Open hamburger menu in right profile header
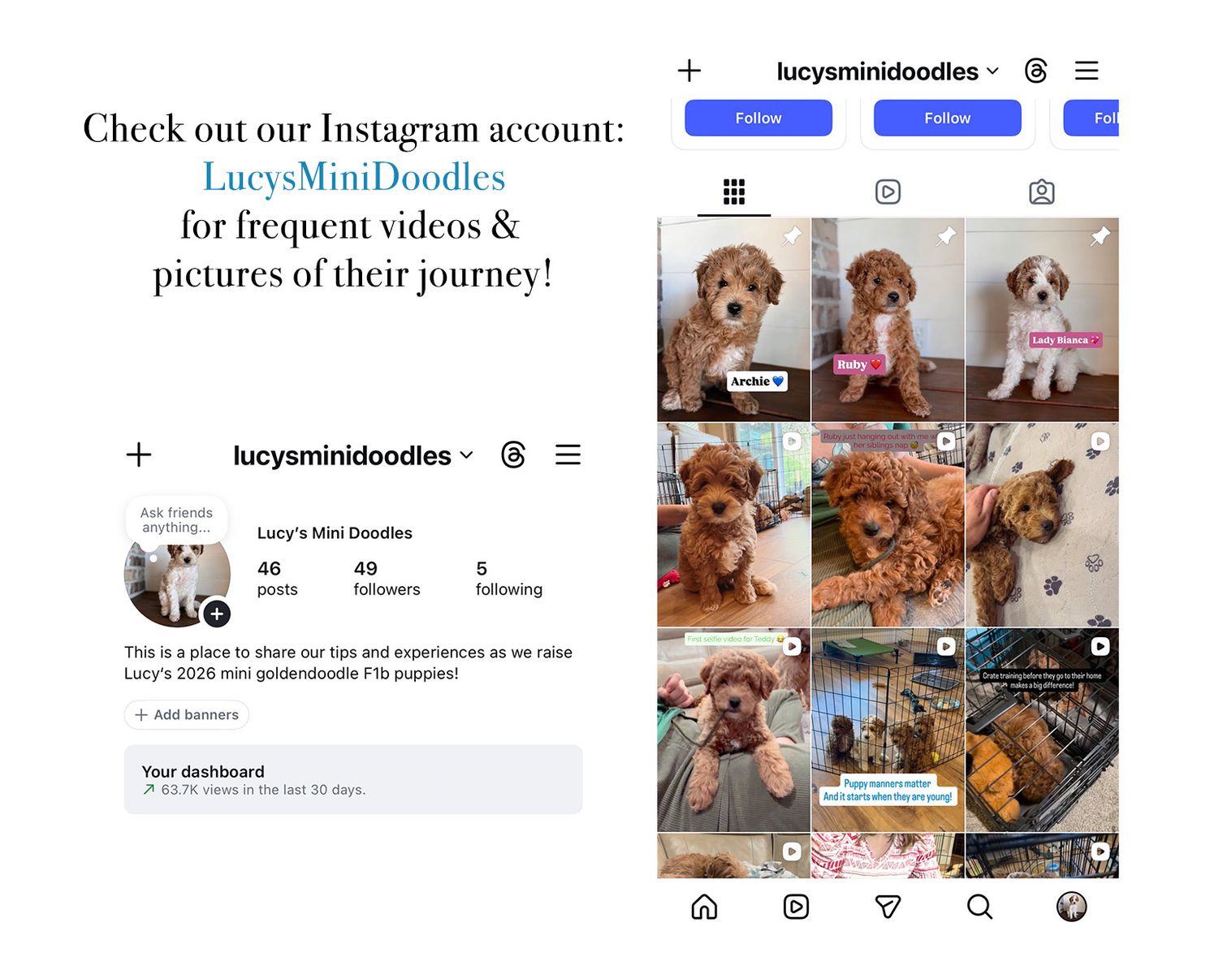The width and height of the screenshot is (1223, 974). pos(1087,71)
